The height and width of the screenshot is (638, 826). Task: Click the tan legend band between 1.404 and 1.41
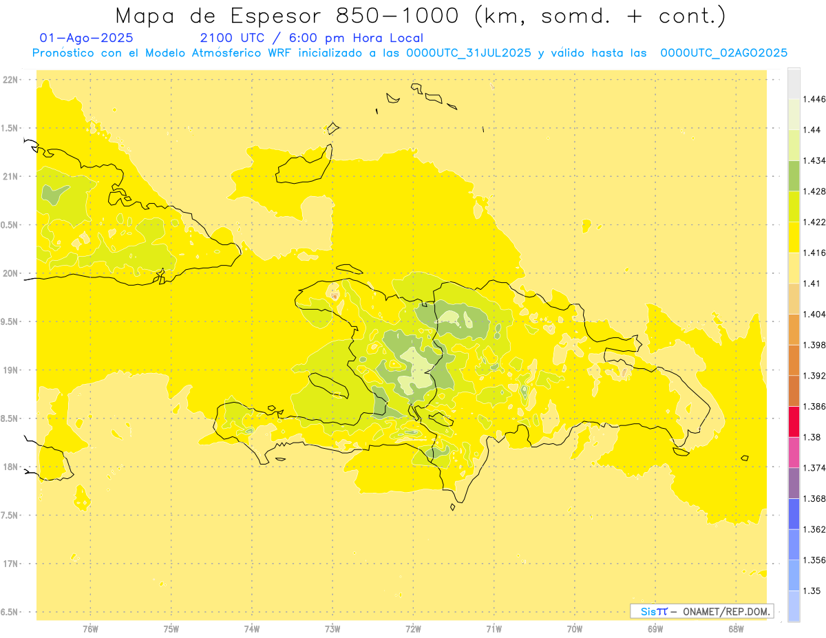point(794,299)
